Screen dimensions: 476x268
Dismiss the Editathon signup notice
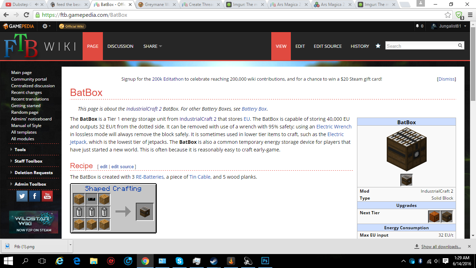click(447, 79)
